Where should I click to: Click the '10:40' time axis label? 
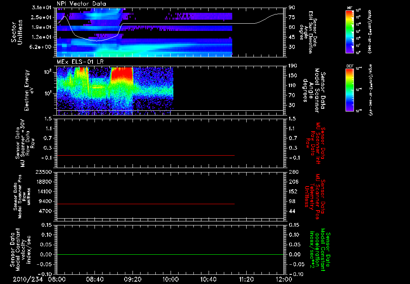(x=208, y=280)
